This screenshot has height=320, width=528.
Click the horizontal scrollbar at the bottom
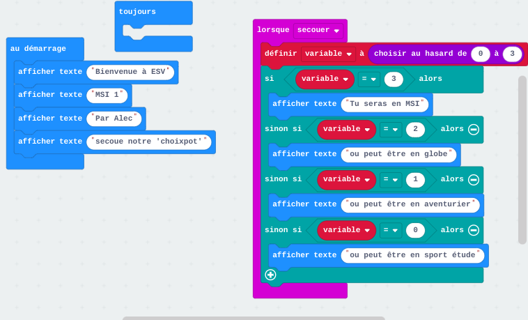[254, 318]
